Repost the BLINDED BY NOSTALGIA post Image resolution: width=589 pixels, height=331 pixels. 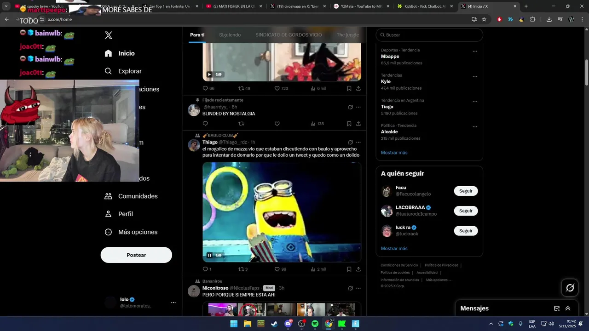pos(241,124)
